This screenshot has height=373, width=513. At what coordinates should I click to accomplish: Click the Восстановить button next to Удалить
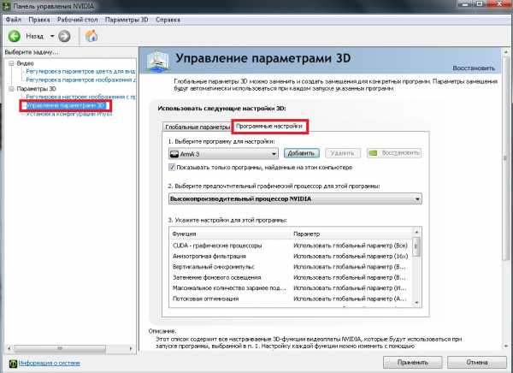(x=394, y=153)
